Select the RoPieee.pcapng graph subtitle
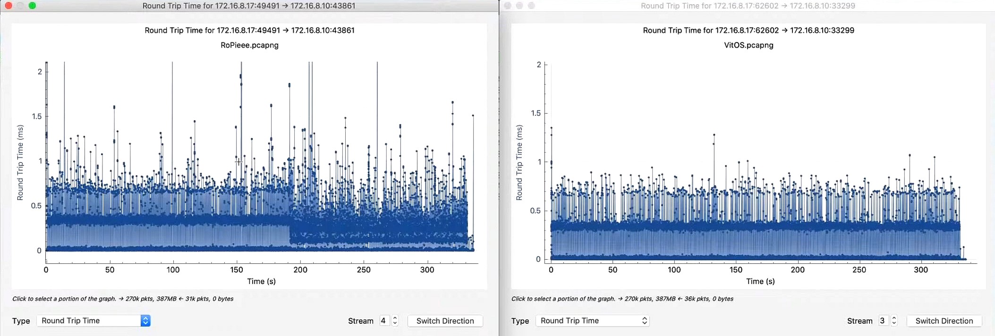This screenshot has height=336, width=995. (249, 45)
